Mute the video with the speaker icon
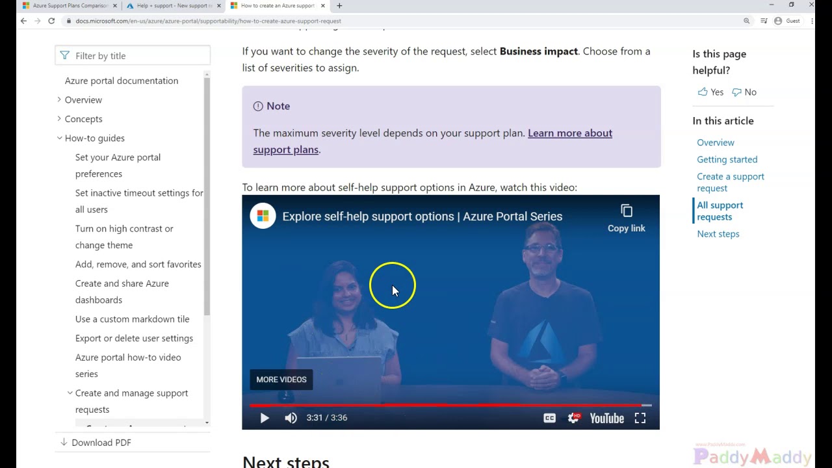The height and width of the screenshot is (468, 832). [x=291, y=418]
